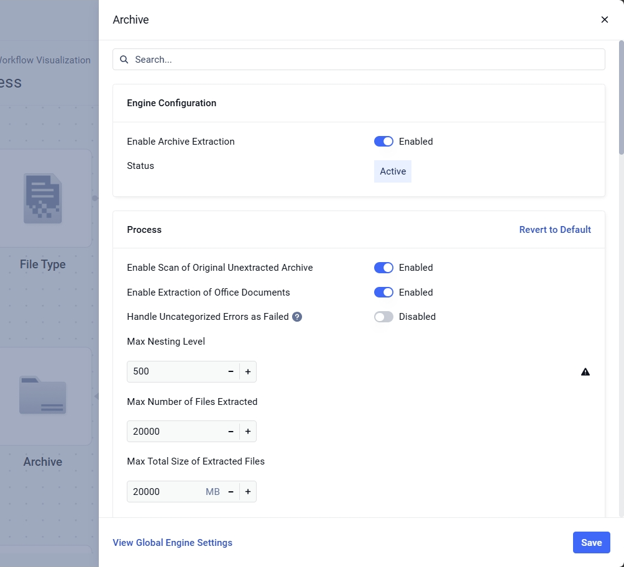Screen dimensions: 624x567
Task: Decrease Max Nesting Level value
Action: [x=231, y=371]
